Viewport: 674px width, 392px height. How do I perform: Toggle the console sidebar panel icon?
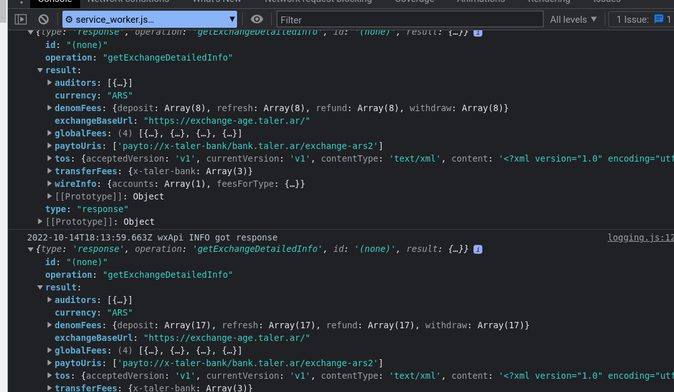(x=21, y=20)
